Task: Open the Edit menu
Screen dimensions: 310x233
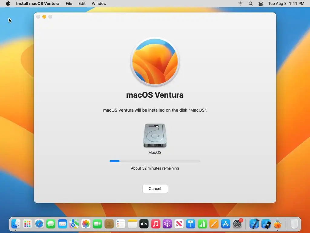Action: (x=82, y=4)
